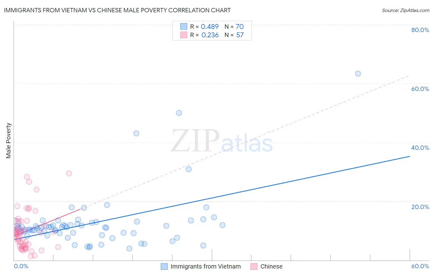The width and height of the screenshot is (433, 275).
Task: Click the ZIPatlas watermark logo
Action: 222,141
